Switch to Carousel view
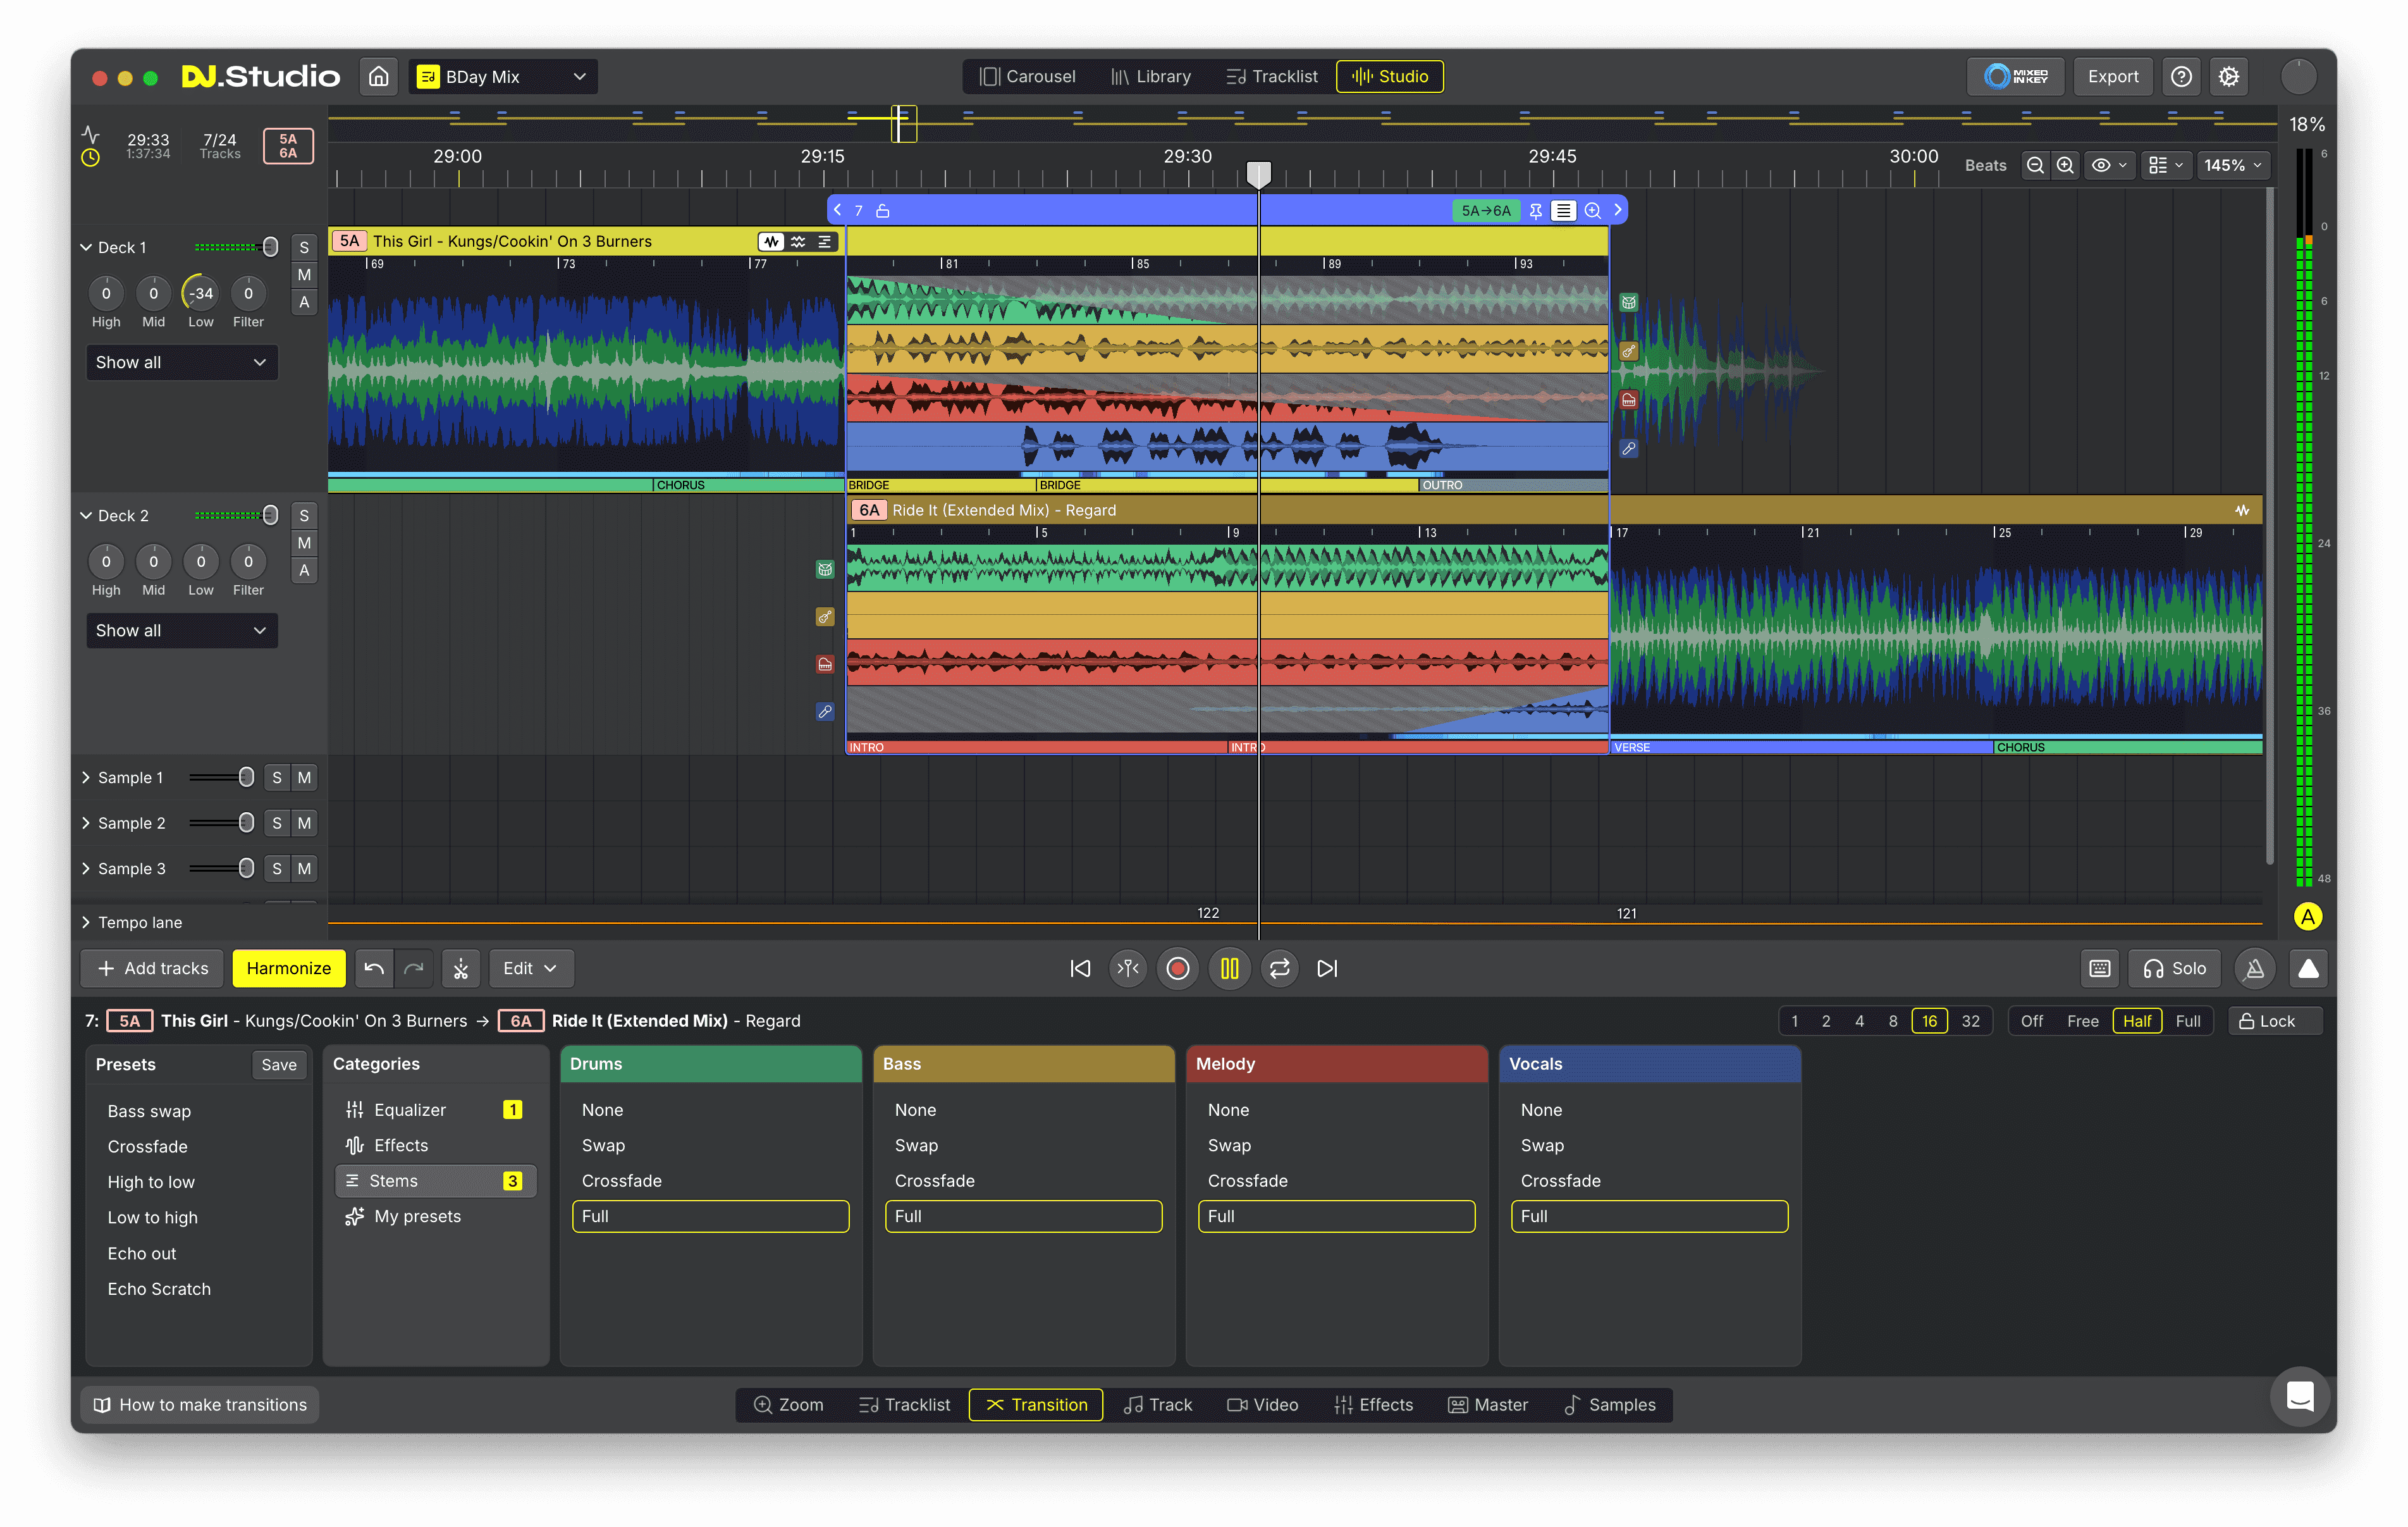 pyautogui.click(x=1027, y=76)
